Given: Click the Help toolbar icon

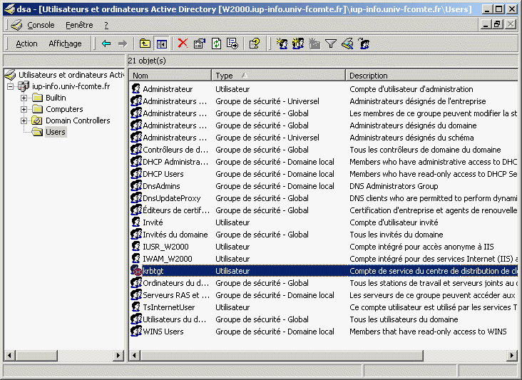Looking at the screenshot, I should pyautogui.click(x=254, y=43).
